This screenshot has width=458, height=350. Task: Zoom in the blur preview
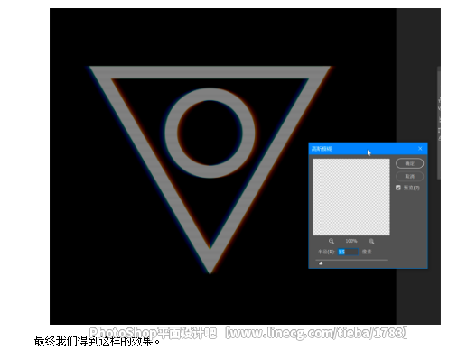click(371, 241)
